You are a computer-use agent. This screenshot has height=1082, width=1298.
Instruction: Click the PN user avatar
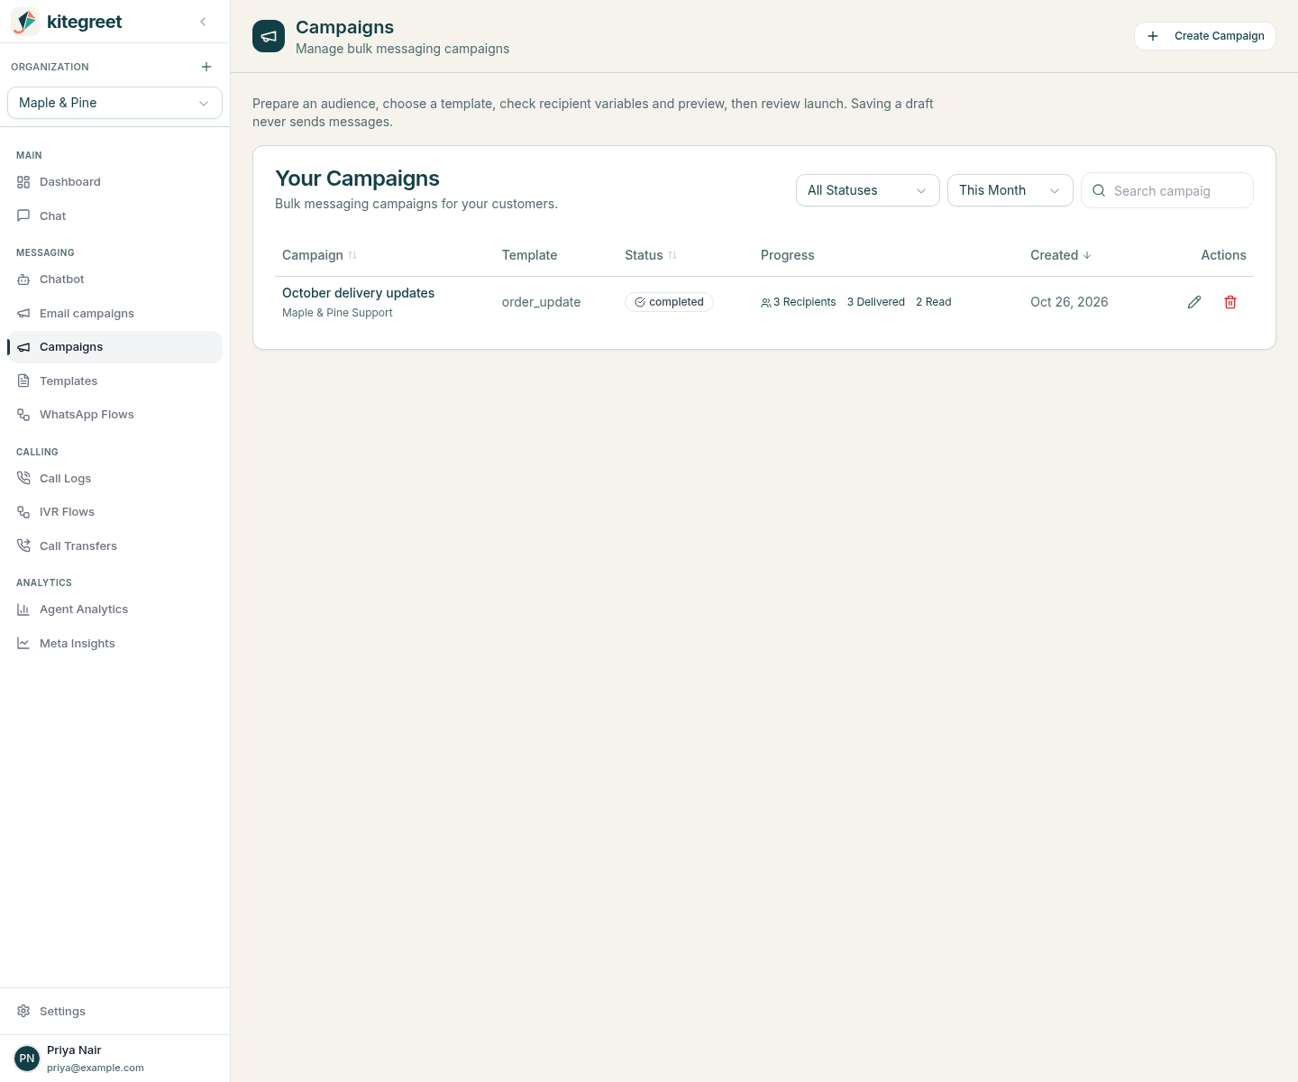[27, 1059]
